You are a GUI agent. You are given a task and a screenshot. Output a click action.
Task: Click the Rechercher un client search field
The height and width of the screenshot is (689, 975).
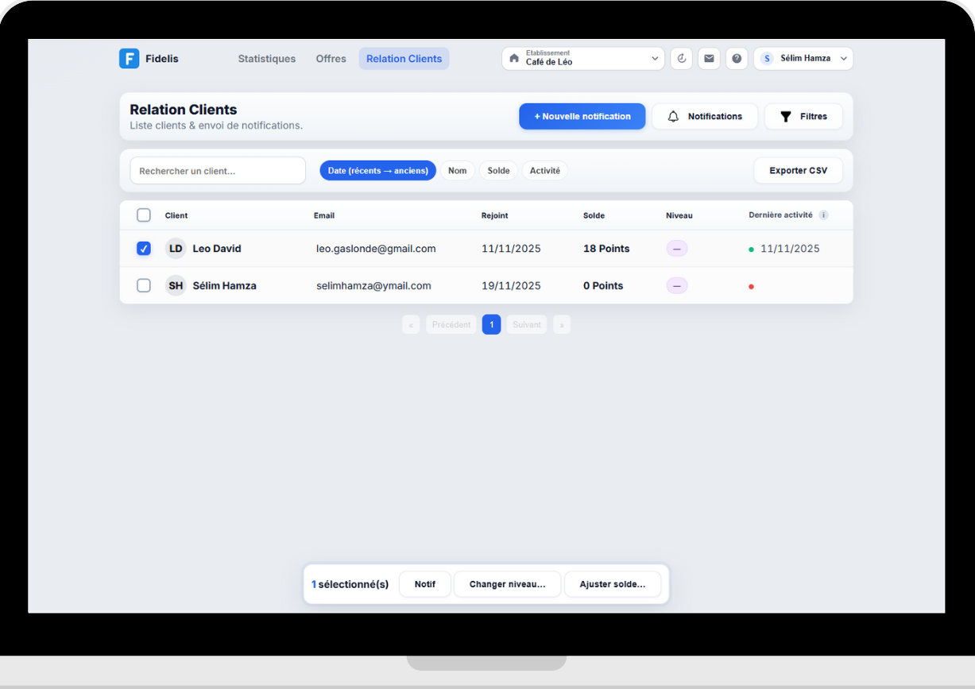click(217, 170)
